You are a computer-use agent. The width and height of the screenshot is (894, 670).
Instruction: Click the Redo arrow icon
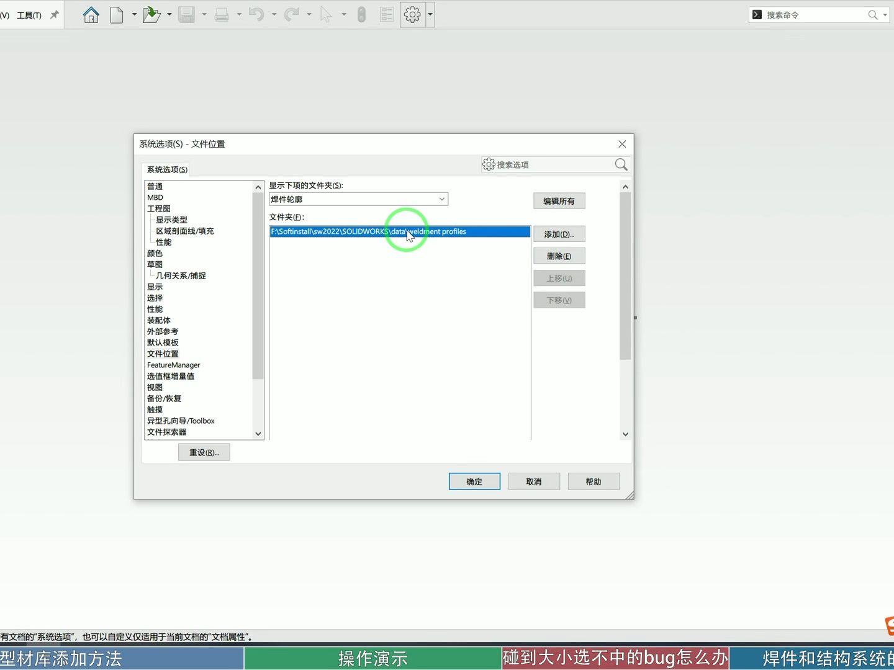[292, 14]
